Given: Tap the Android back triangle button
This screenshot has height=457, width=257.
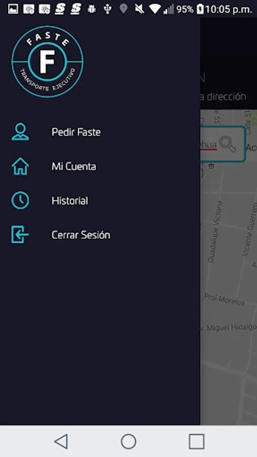Looking at the screenshot, I should pyautogui.click(x=61, y=441).
